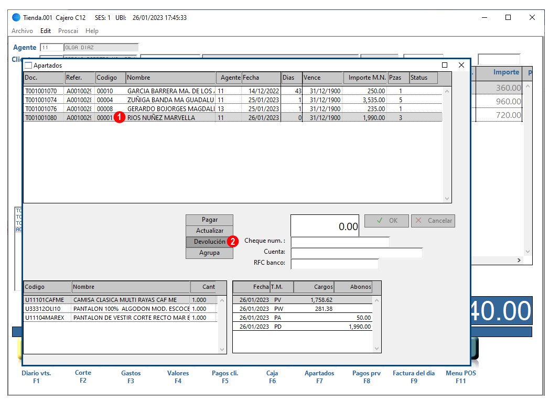The width and height of the screenshot is (549, 401).
Task: Select the PA movement row 50.00
Action: point(303,318)
